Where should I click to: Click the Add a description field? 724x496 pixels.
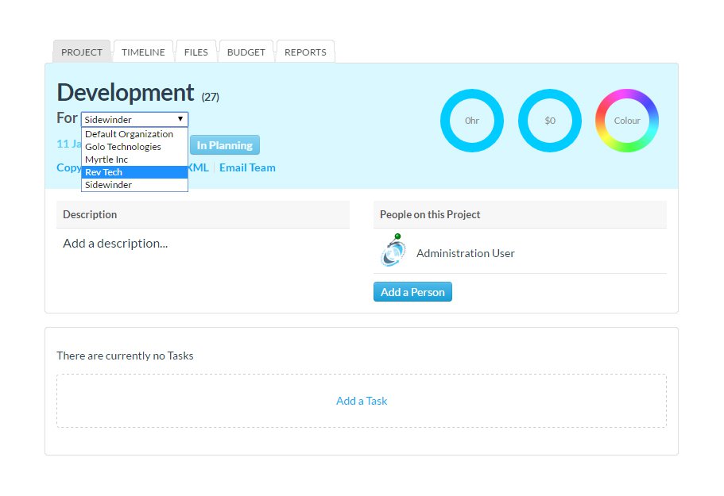(x=115, y=244)
